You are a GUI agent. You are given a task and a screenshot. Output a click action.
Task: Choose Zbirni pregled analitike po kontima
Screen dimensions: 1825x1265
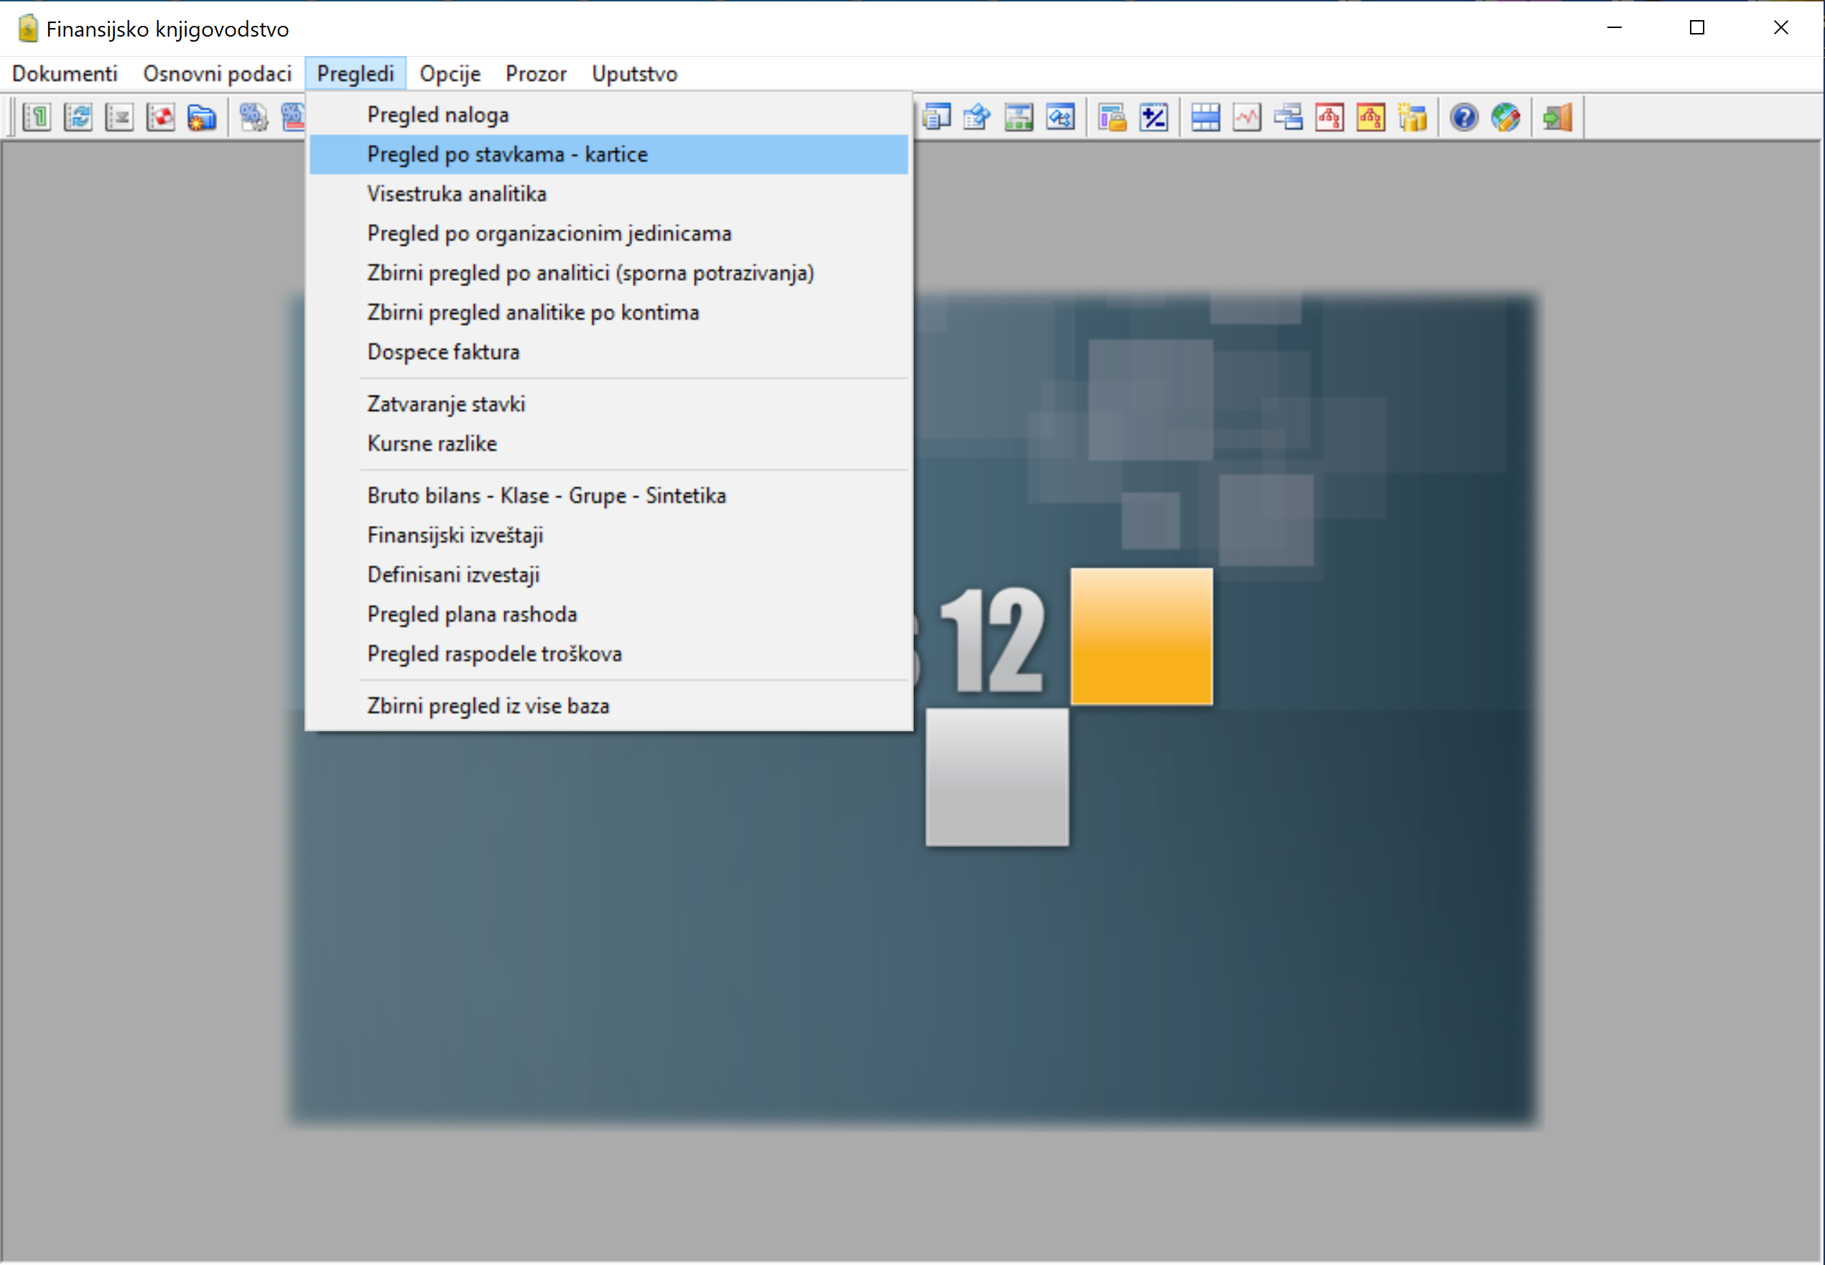click(608, 313)
